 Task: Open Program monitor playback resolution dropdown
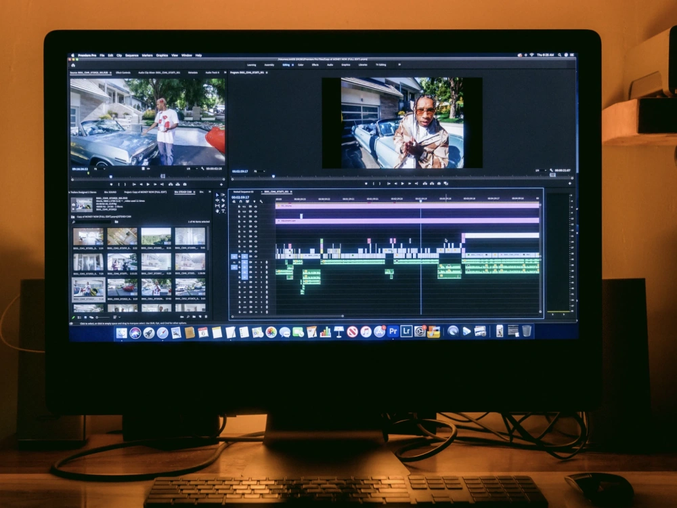(x=541, y=170)
